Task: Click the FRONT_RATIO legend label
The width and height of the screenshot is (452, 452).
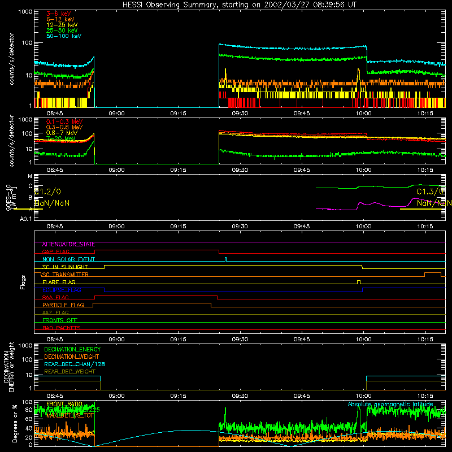Action: [64, 405]
